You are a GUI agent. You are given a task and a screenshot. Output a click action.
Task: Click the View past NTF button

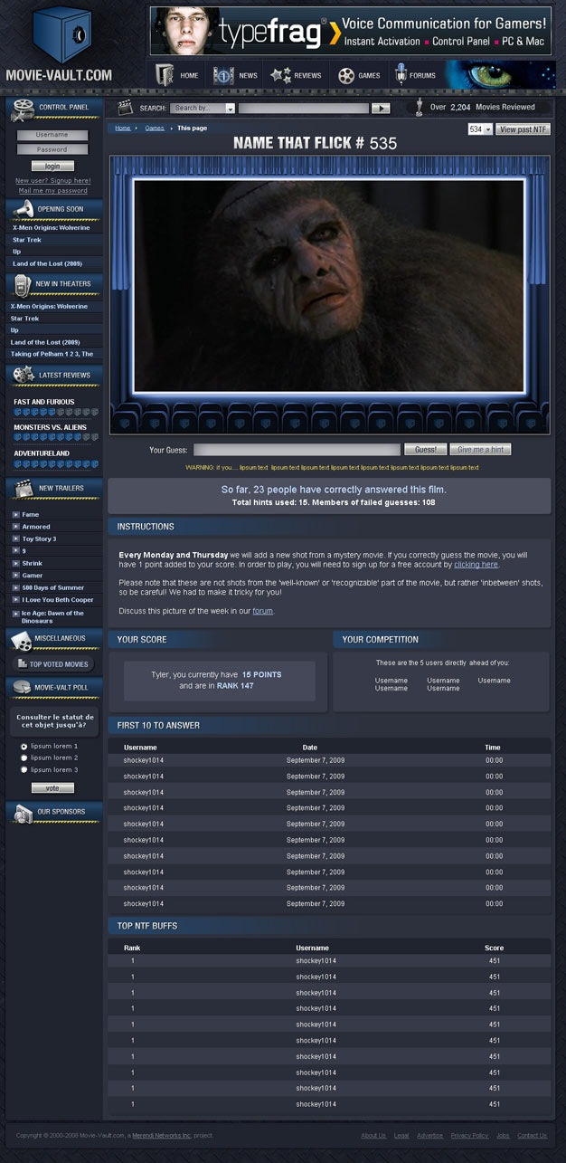click(x=524, y=129)
